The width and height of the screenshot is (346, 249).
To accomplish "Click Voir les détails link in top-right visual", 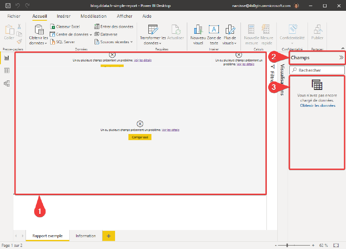I will [245, 64].
